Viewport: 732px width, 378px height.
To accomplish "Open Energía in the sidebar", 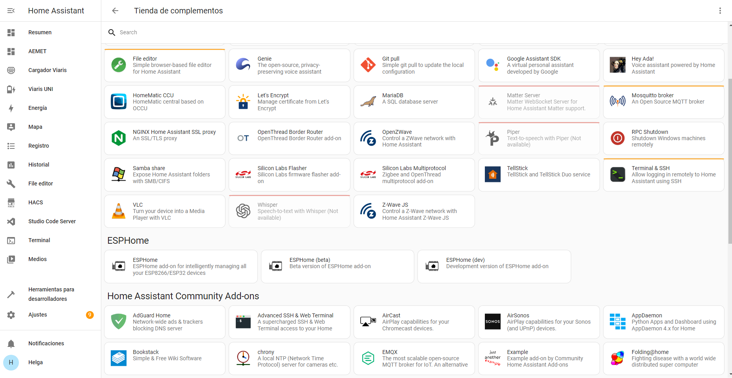I will point(50,108).
